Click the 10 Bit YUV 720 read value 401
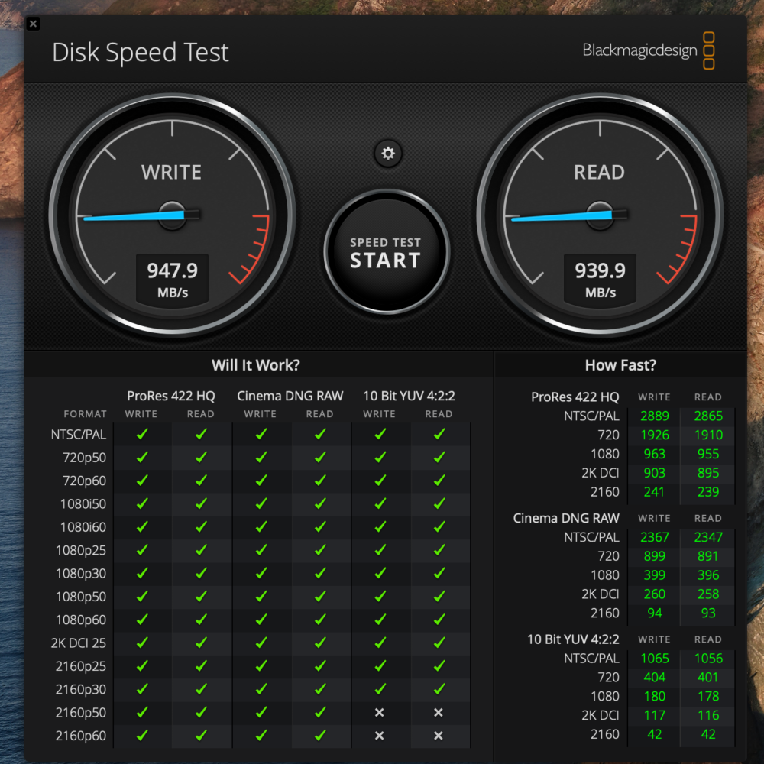The width and height of the screenshot is (764, 764). click(708, 678)
